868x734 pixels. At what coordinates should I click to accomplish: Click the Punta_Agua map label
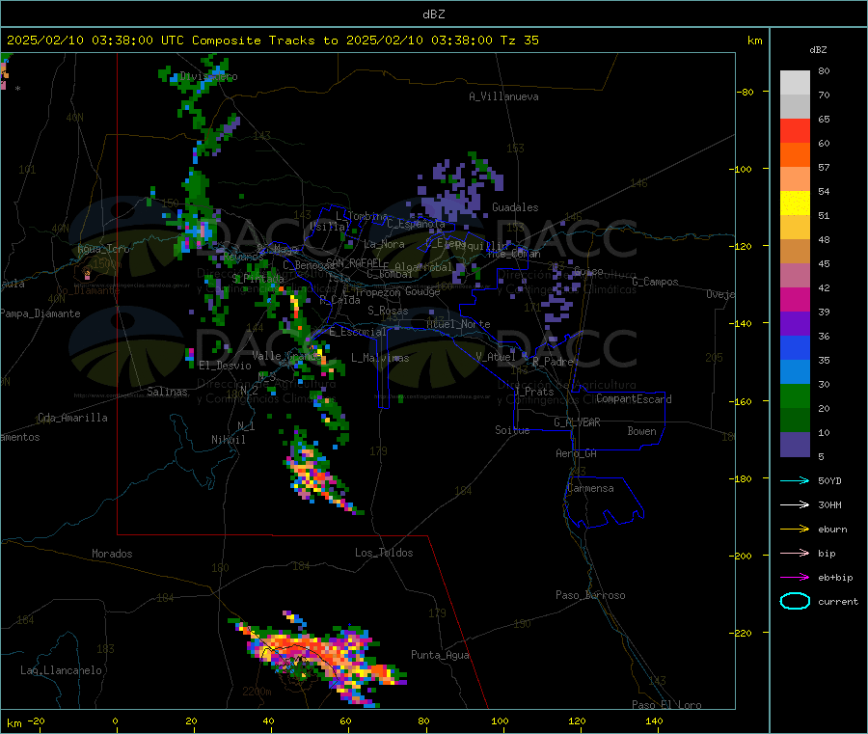click(440, 655)
